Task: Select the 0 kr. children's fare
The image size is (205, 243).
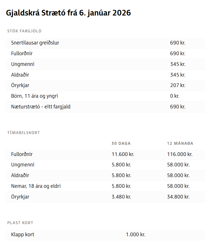Action: [175, 96]
